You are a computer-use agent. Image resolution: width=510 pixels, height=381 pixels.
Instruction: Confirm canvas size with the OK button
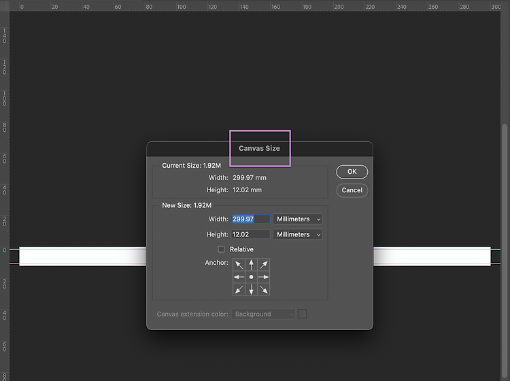(352, 172)
